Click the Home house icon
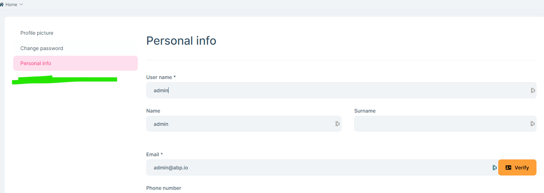 coord(2,5)
